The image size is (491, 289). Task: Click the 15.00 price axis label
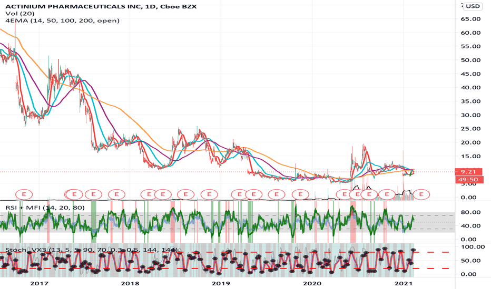point(470,156)
